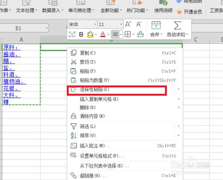This screenshot has height=180, width=223.
Task: Choose 剪切(T) from context menu
Action: [125, 62]
